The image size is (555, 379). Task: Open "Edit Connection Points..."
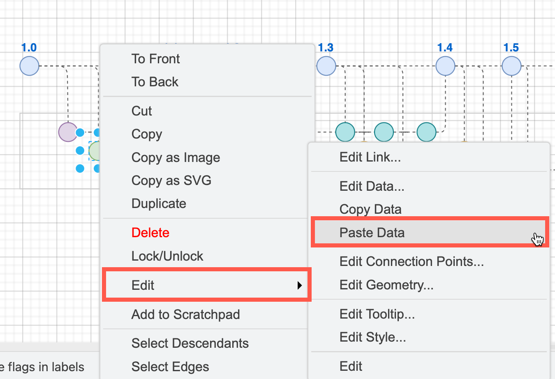point(412,261)
